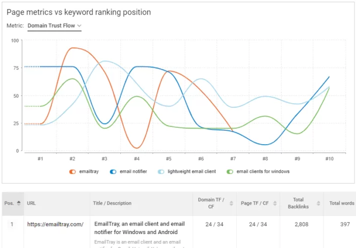Click the Total words column header

point(342,203)
